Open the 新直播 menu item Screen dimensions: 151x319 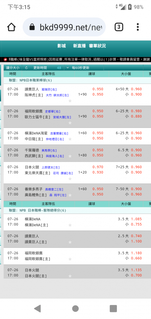79,46
